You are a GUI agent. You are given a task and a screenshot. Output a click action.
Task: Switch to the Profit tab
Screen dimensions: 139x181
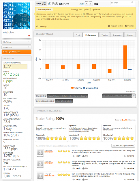pos(78,35)
